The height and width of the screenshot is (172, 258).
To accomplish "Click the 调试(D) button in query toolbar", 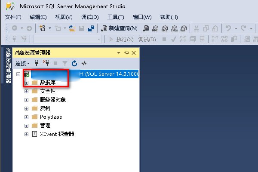I will [147, 39].
